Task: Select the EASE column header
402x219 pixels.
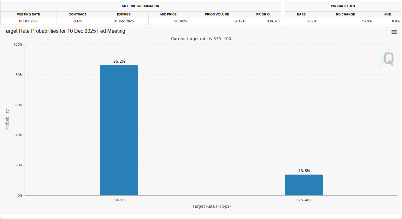Action: pos(301,14)
